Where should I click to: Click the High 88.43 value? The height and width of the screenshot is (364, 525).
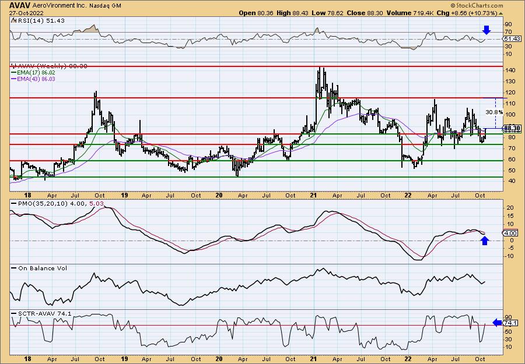293,13
